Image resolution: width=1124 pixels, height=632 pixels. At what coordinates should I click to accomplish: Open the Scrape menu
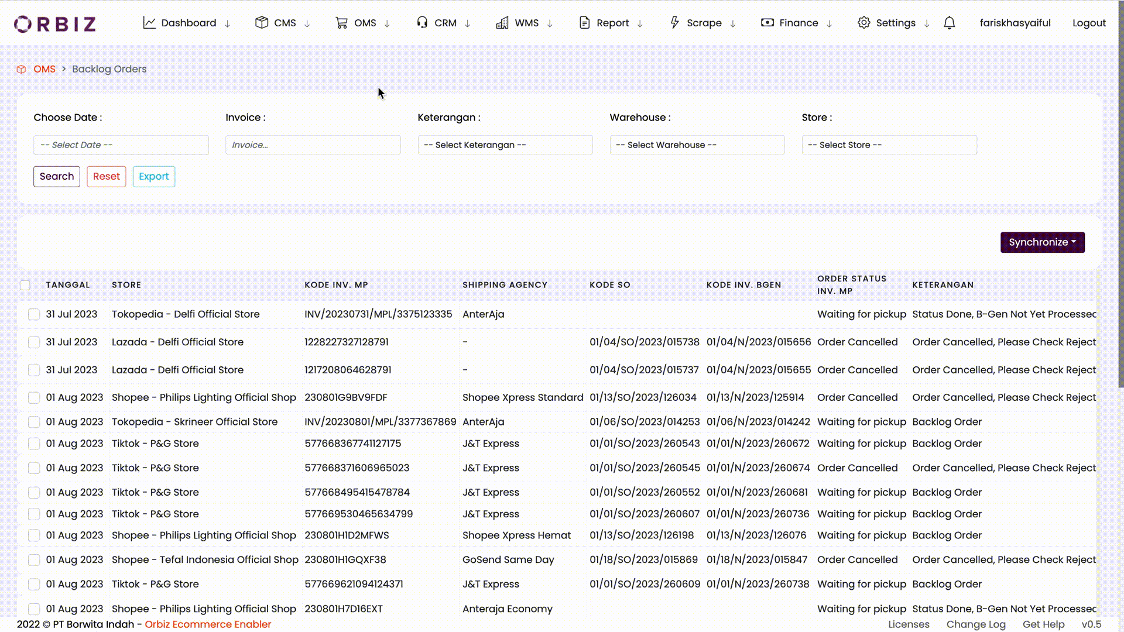pos(704,23)
